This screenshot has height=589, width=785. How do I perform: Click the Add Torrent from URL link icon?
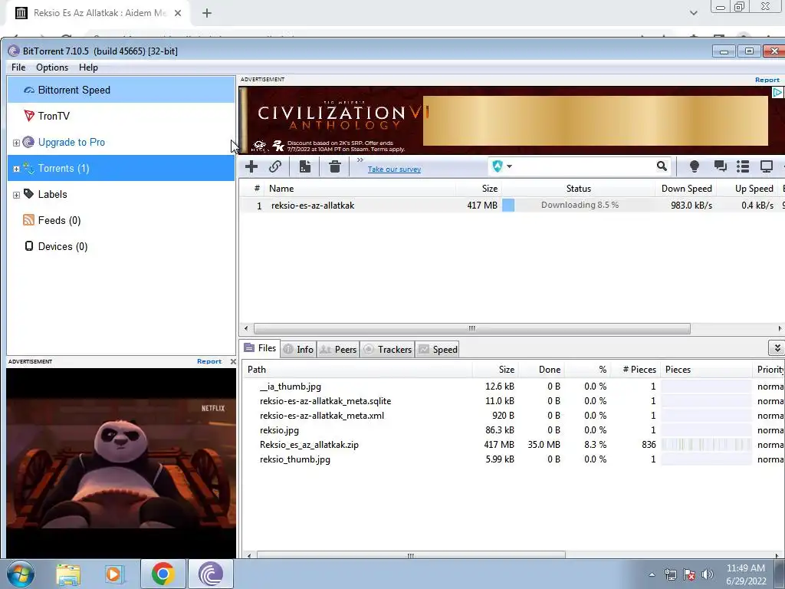pyautogui.click(x=275, y=166)
